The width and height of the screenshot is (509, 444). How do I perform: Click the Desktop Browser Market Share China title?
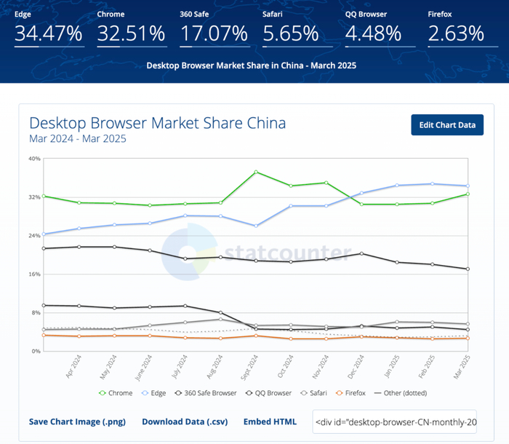pos(158,123)
